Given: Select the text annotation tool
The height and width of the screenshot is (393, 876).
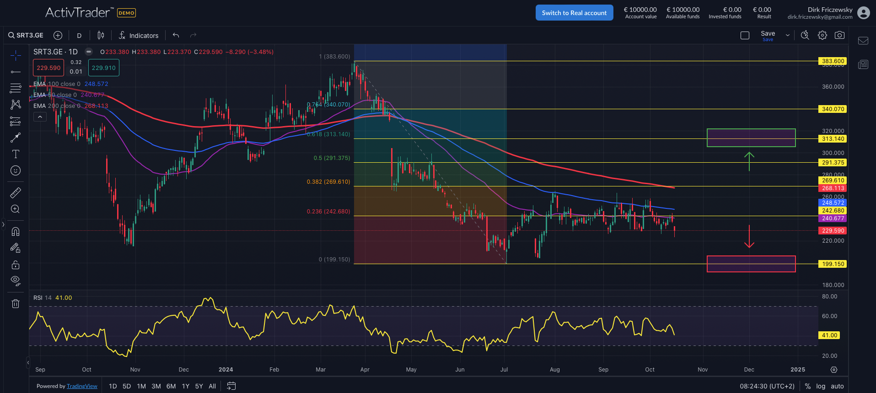Looking at the screenshot, I should pos(16,154).
